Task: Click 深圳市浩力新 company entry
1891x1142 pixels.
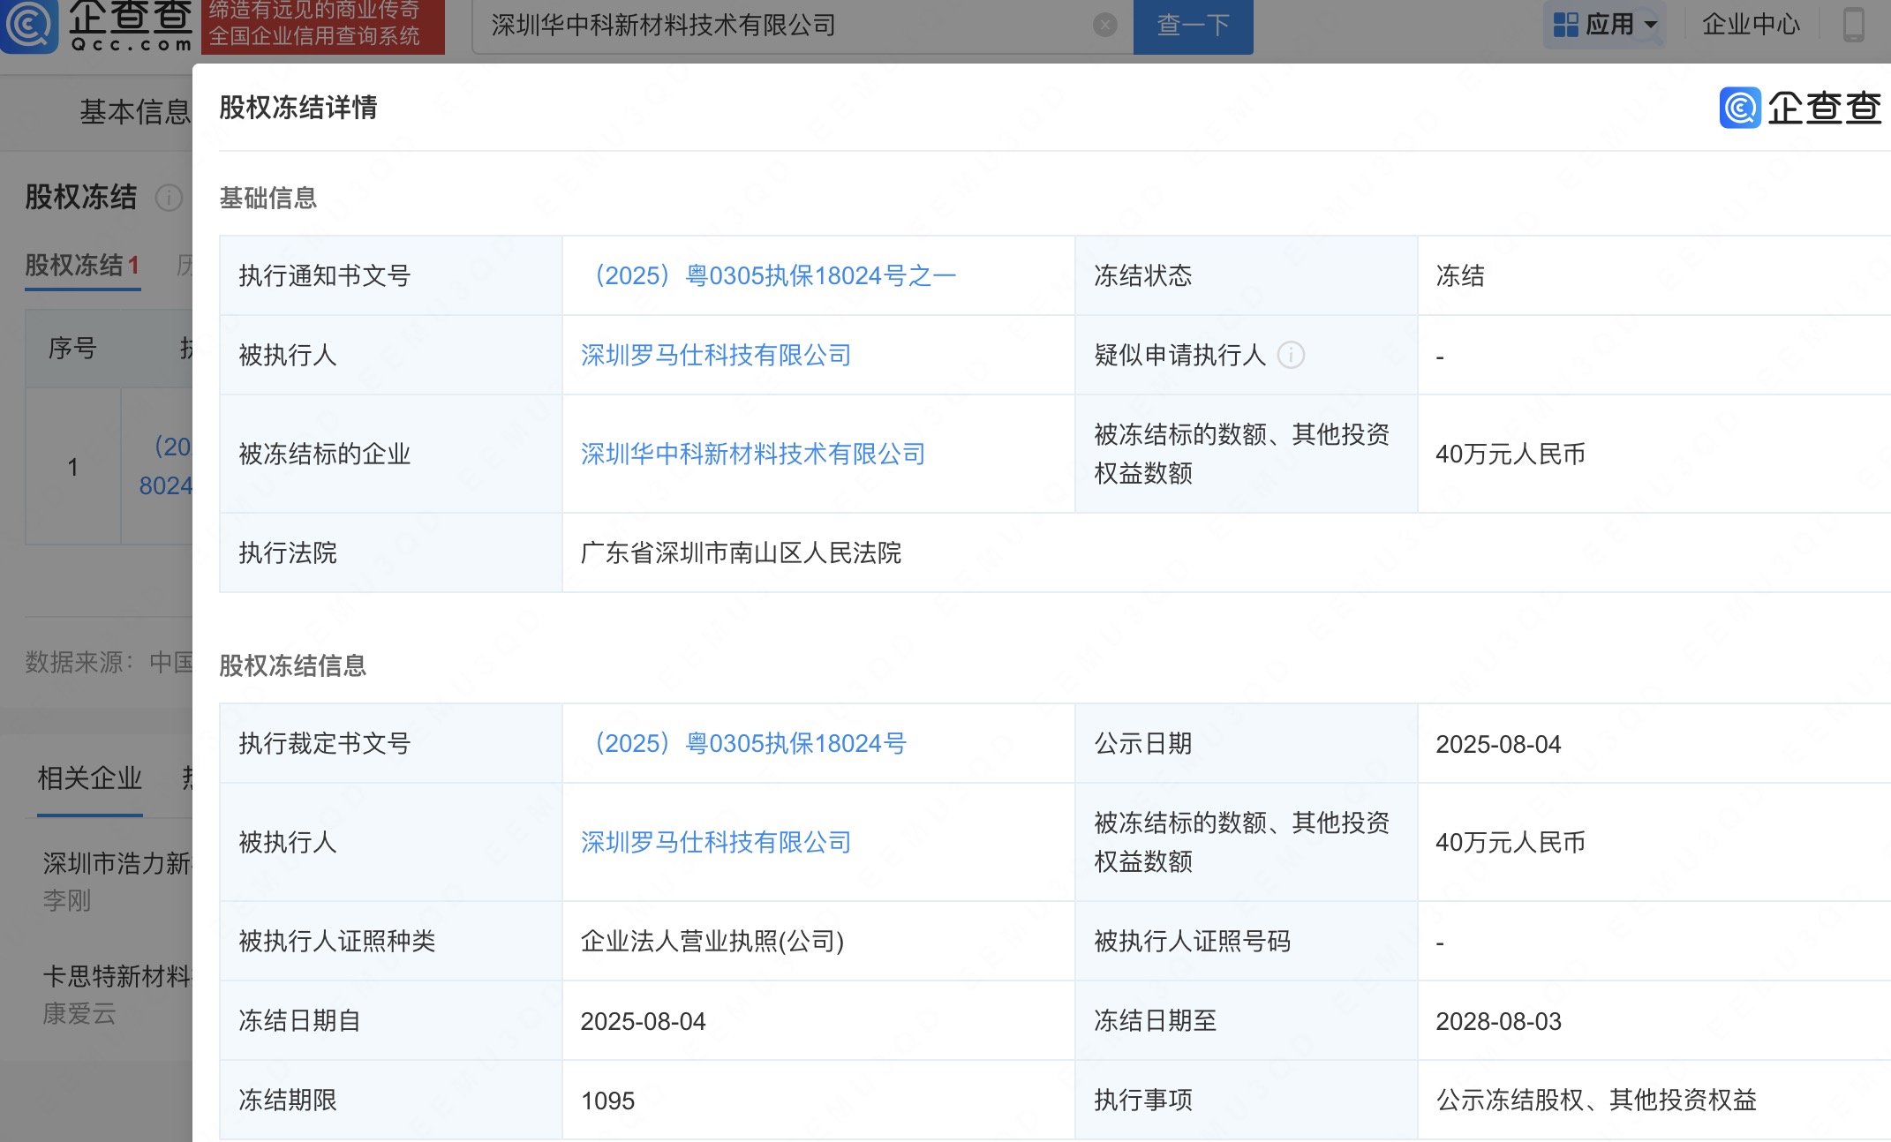Action: click(117, 863)
